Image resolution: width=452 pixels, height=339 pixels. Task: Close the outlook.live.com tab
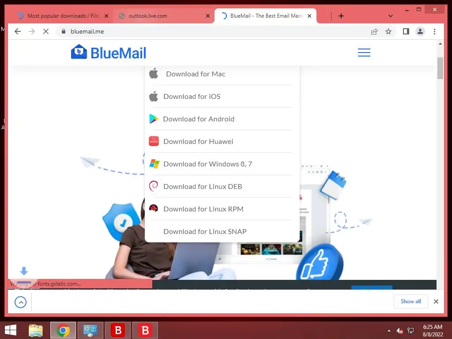click(x=207, y=16)
